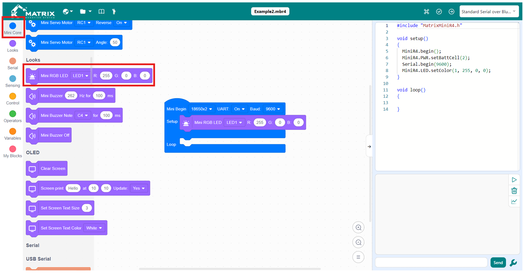Click the MATRIX logo in the header
Image resolution: width=524 pixels, height=276 pixels.
(33, 12)
